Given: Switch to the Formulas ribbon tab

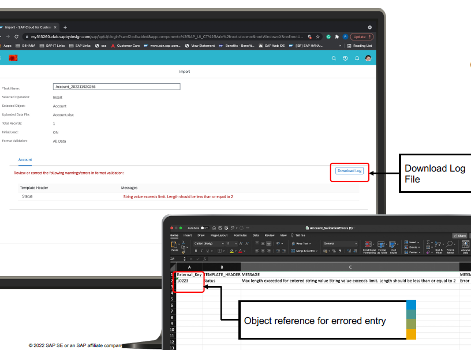Looking at the screenshot, I should coord(240,236).
